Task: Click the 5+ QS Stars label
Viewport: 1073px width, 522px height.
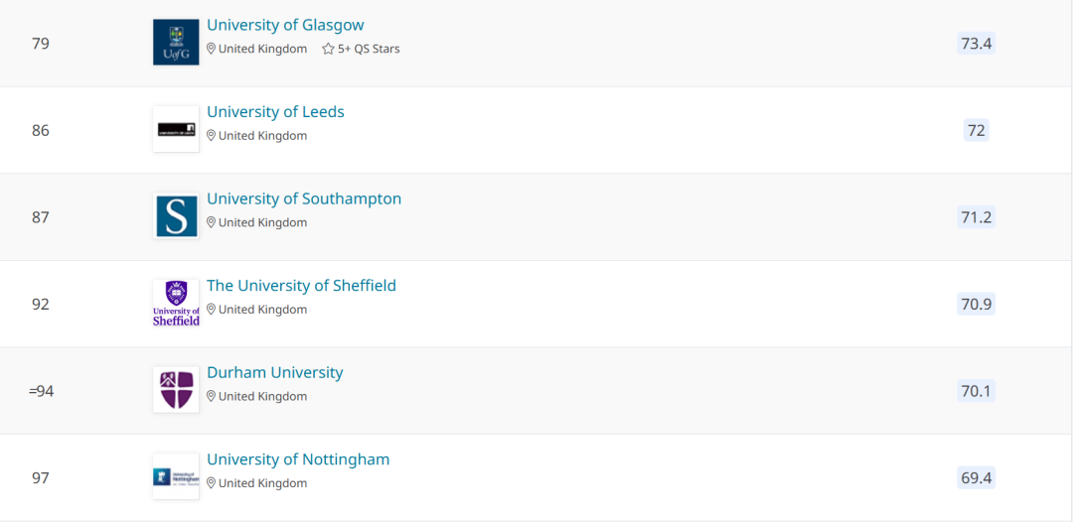Action: (369, 50)
